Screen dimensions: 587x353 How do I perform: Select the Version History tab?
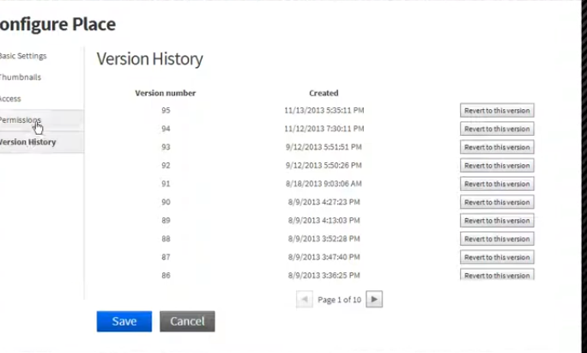coord(28,142)
